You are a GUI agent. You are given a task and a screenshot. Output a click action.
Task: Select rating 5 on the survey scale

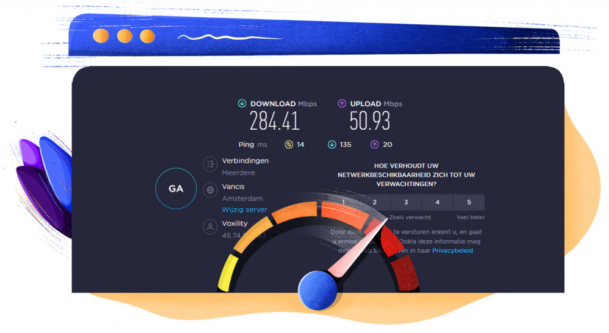[x=469, y=202]
